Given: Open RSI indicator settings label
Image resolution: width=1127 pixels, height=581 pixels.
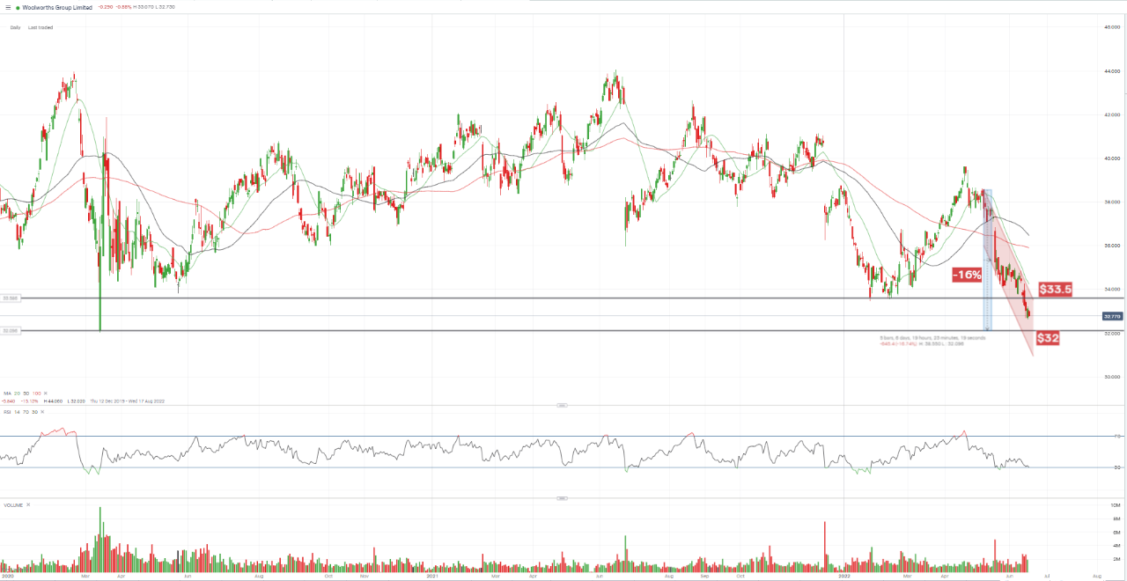Looking at the screenshot, I should [x=7, y=411].
